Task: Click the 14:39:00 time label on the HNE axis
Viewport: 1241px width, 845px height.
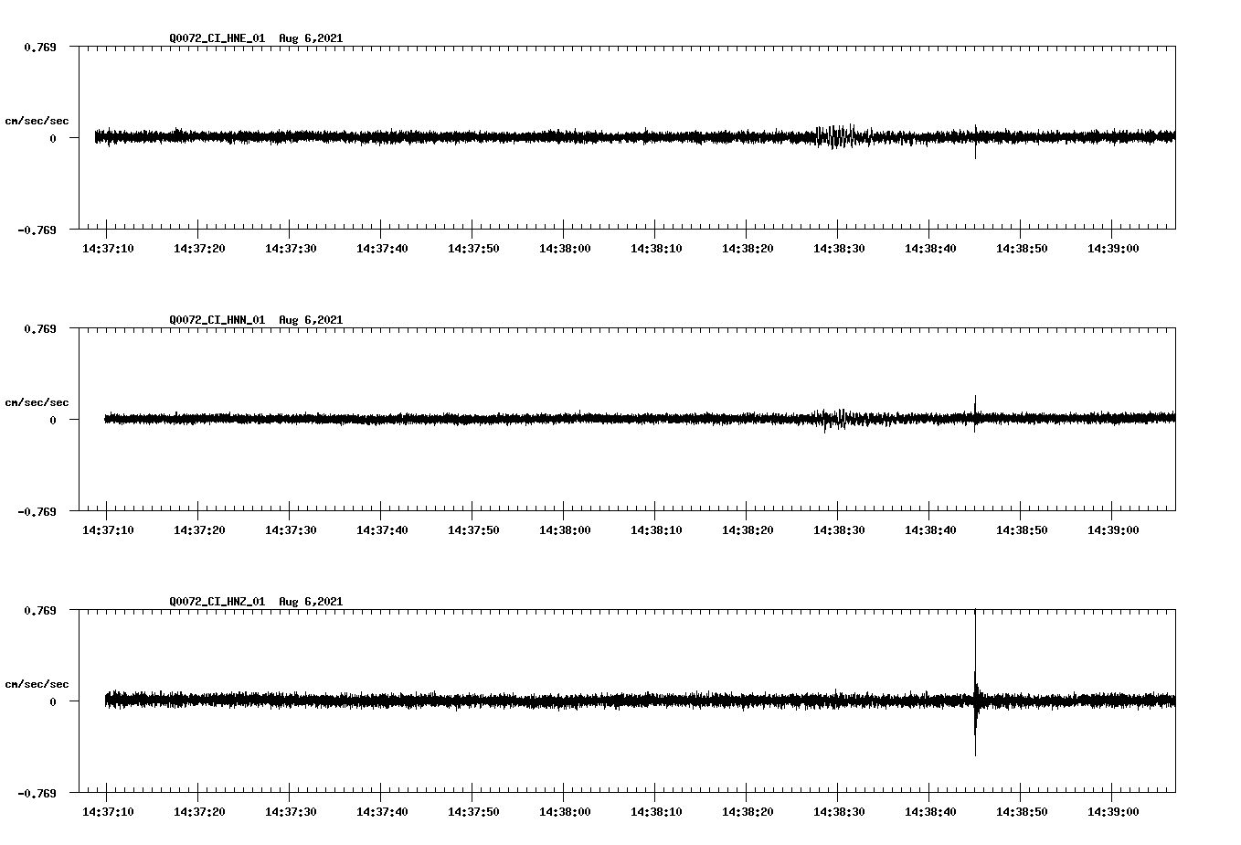Action: coord(1112,249)
